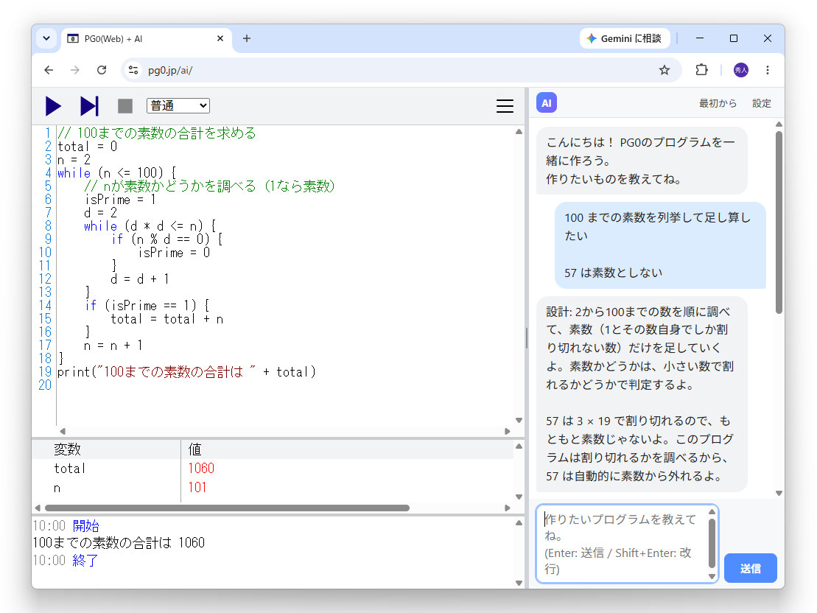View site information icon in address bar
The height and width of the screenshot is (613, 817).
point(133,70)
